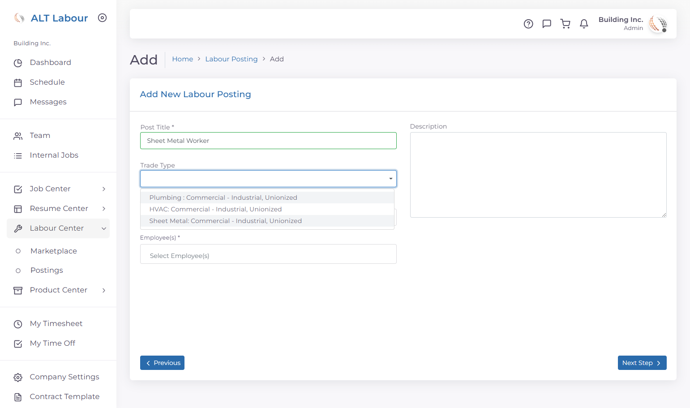This screenshot has width=690, height=408.
Task: Choose Sheet Metal: Commercial - Industrial, Unionized
Action: coord(267,221)
